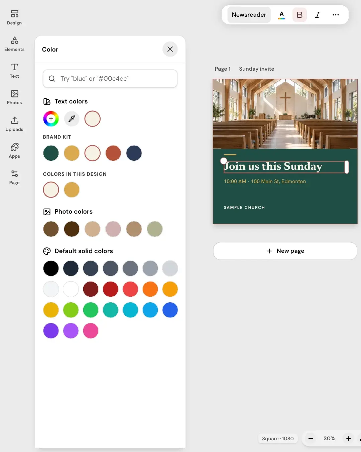Select dark maroon default color
Screen dimensions: 361x452
[x=91, y=289]
